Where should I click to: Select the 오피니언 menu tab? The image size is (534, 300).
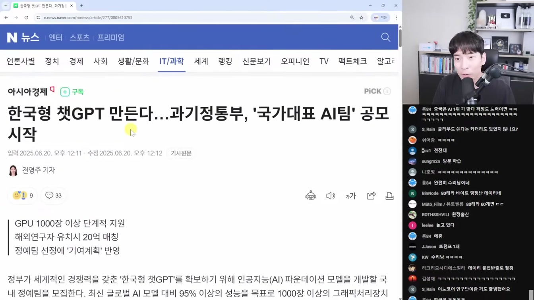pos(295,61)
